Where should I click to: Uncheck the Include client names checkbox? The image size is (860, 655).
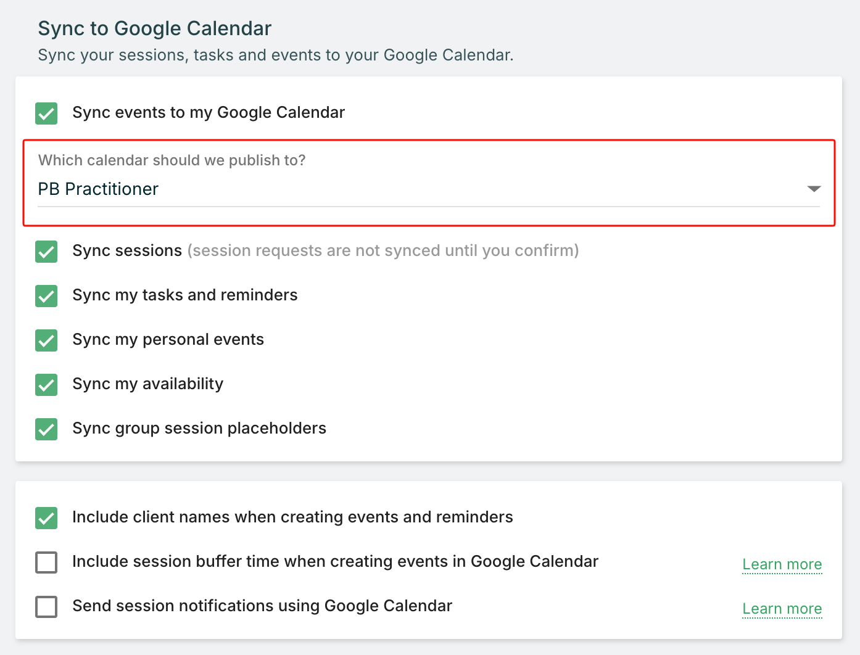tap(46, 518)
